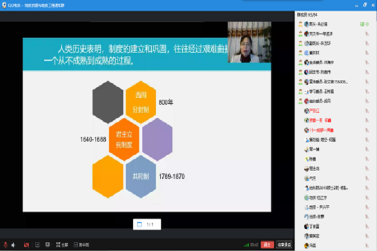This screenshot has width=377, height=251.
Task: Toggle the red microphone icon in bottom toolbar
Action: pyautogui.click(x=5, y=244)
